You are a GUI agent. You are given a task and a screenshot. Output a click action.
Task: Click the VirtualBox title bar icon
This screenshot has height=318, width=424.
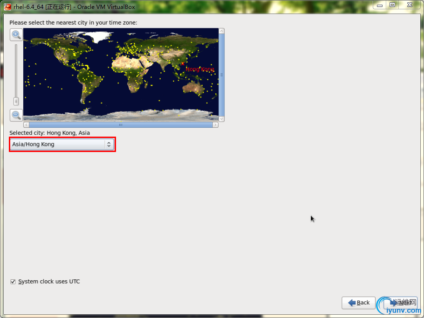[7, 7]
